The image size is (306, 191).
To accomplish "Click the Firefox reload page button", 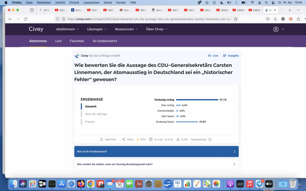I will [25, 19].
